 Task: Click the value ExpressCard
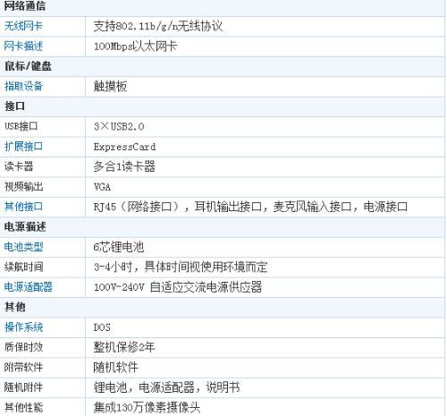124,147
